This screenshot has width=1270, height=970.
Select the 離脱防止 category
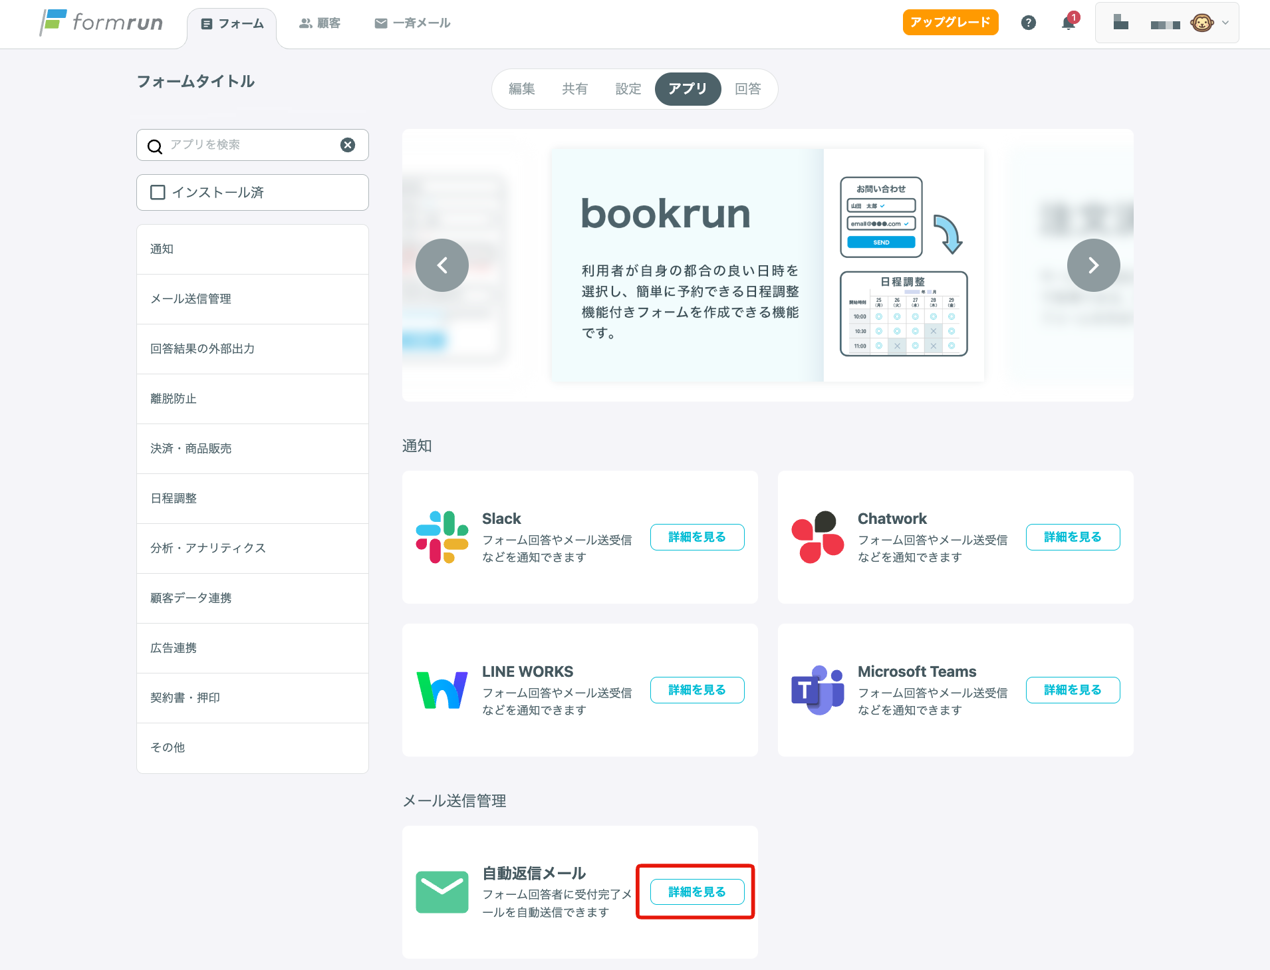253,399
